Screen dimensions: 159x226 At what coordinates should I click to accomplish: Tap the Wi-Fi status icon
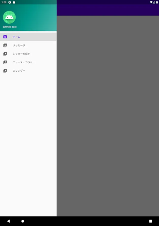[151, 2]
